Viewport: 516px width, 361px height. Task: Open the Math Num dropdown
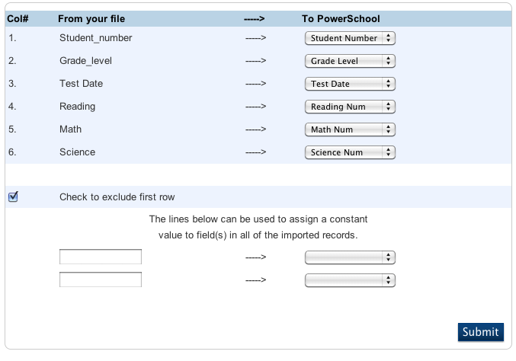[350, 129]
